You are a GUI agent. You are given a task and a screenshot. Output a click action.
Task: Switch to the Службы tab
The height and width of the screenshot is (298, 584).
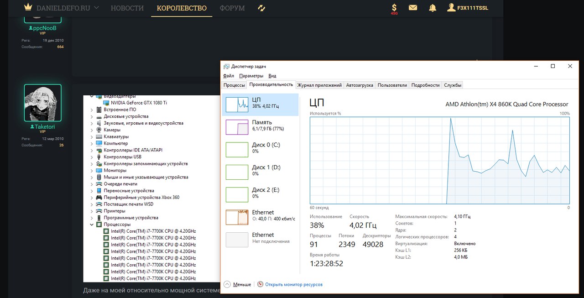453,85
